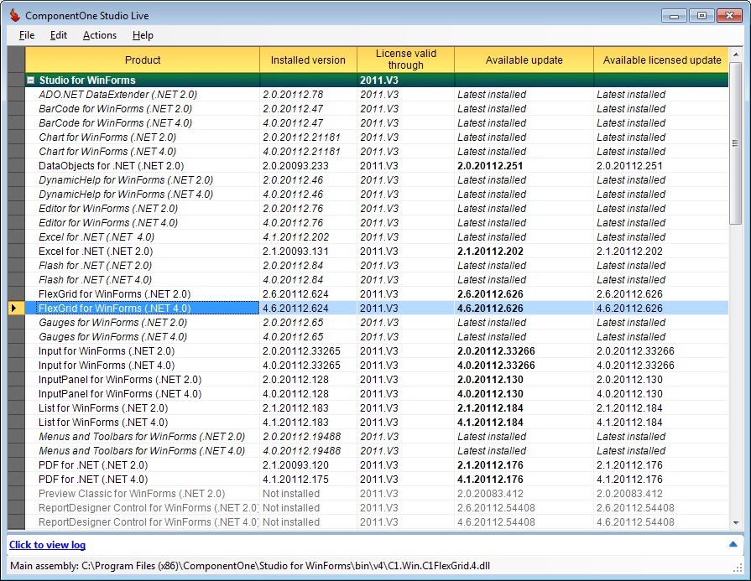This screenshot has height=581, width=751.
Task: Close the ComponentOne Studio Live window
Action: 729,16
